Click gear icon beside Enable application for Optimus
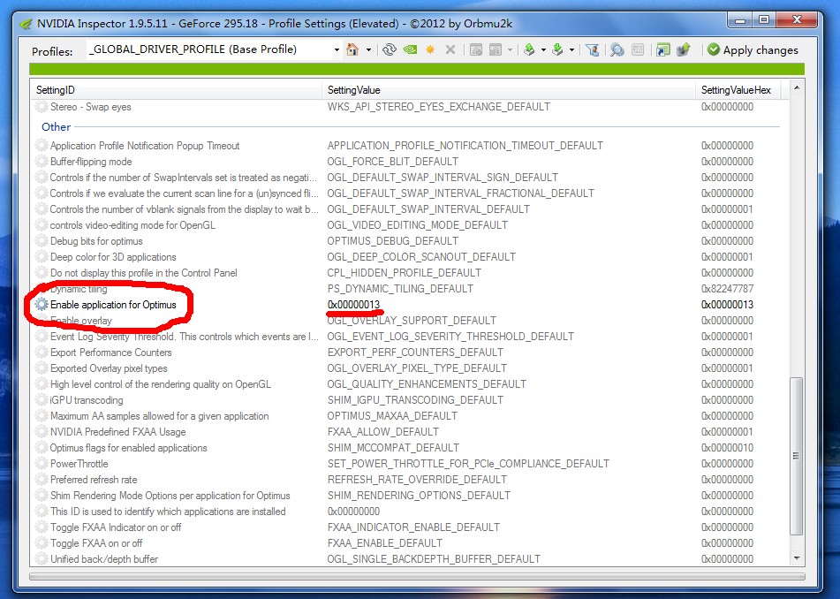Viewport: 840px width, 599px height. coord(42,304)
